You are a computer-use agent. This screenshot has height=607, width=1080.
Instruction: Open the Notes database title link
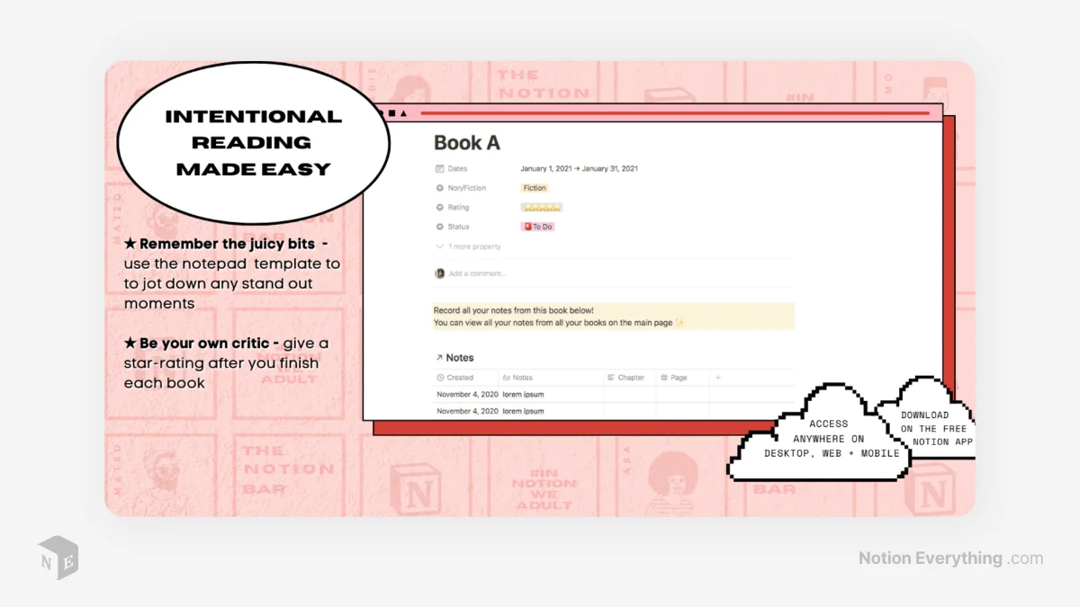(460, 357)
